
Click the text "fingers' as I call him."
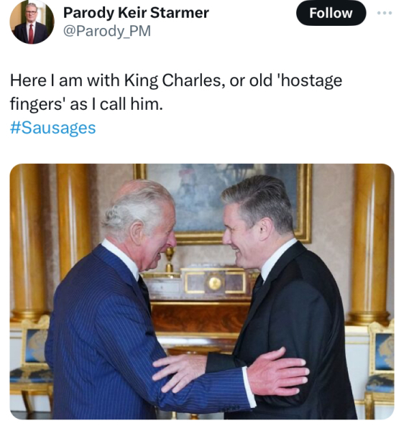tap(86, 104)
